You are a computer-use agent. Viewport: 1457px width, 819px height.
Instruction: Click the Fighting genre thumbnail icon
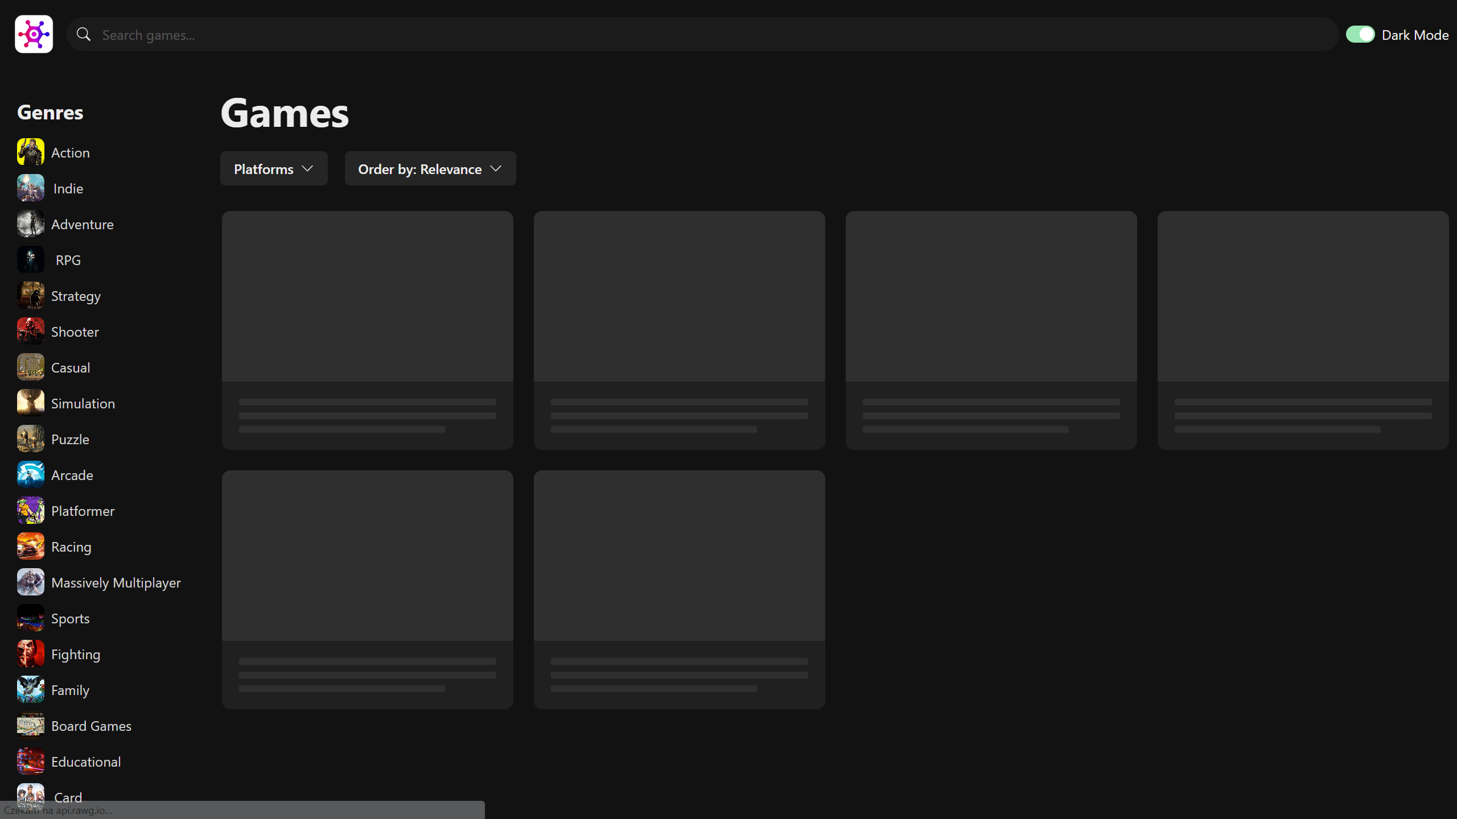click(x=30, y=653)
